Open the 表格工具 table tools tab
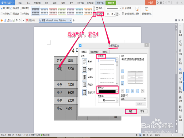The image size is (184, 138). click(x=100, y=3)
